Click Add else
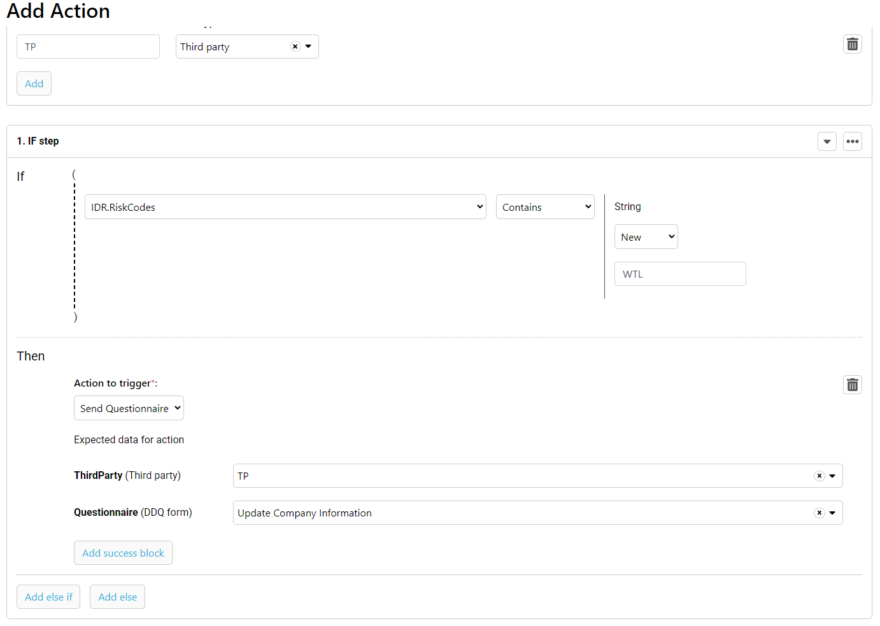Viewport: 880px width, 626px height. (x=117, y=596)
